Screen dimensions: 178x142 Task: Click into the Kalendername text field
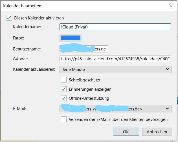[x=115, y=27]
